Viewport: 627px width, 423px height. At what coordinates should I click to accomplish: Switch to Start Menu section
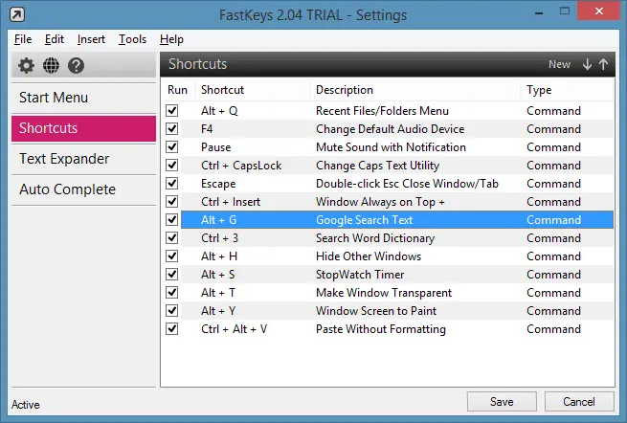tap(83, 98)
